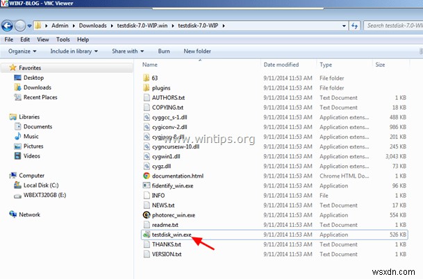Open the Help menu
423x279 pixels.
[x=83, y=40]
